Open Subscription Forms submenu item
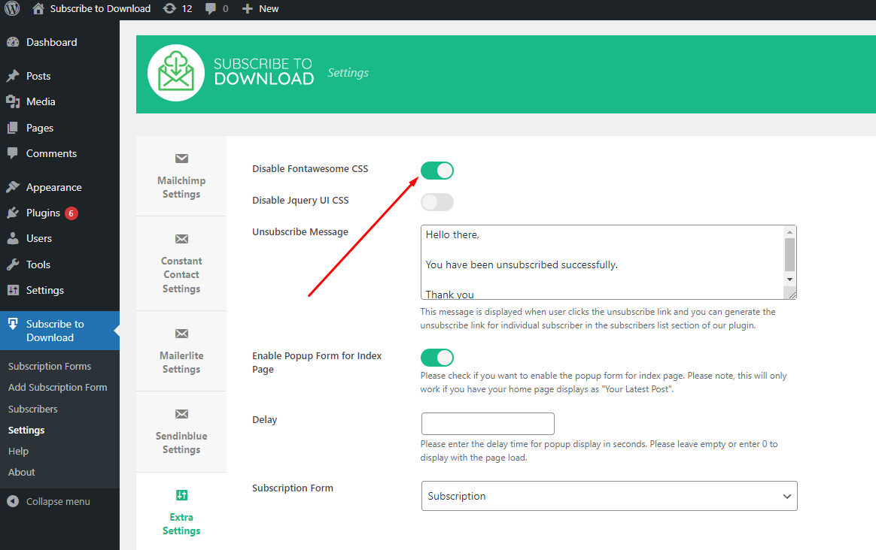Screen dimensions: 876x550 [x=50, y=366]
